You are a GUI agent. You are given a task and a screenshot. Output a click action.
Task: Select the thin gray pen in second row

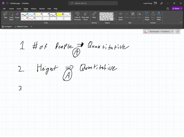click(x=24, y=18)
